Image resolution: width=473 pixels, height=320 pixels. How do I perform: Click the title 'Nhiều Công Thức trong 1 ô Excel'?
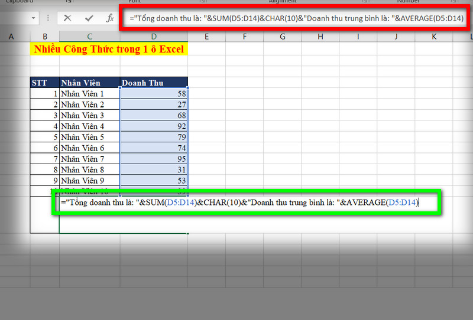[x=109, y=49]
